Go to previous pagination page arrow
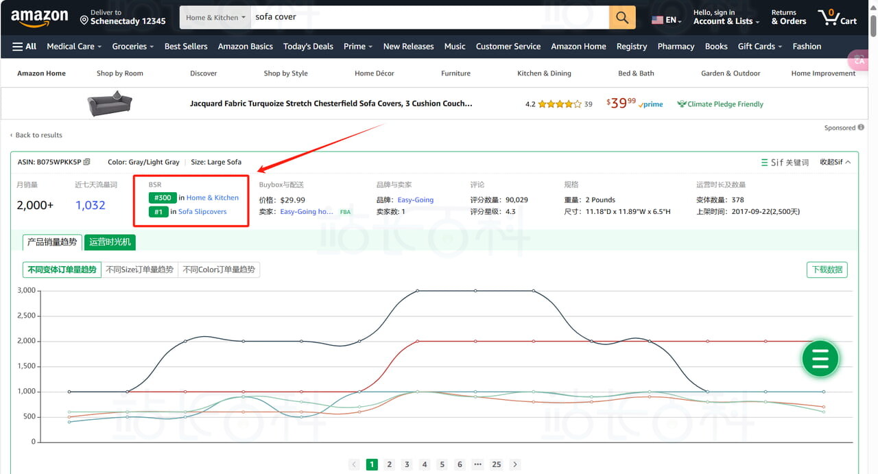 [x=354, y=464]
